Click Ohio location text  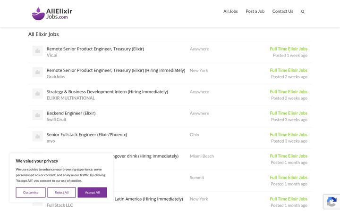point(194,135)
